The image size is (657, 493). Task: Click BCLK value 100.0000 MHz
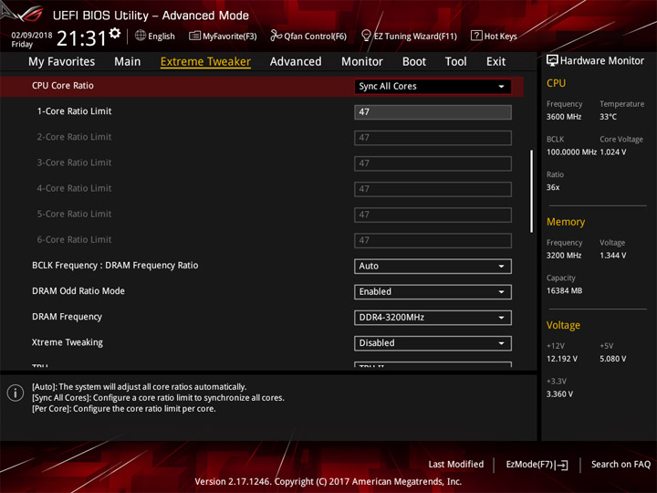[x=571, y=152]
